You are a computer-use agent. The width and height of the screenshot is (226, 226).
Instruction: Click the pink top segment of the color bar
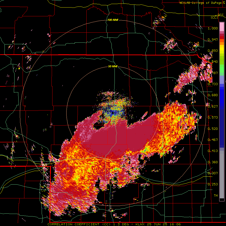[222, 27]
